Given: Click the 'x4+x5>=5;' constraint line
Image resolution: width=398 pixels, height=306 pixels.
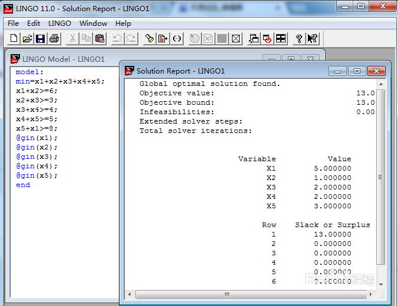Looking at the screenshot, I should [37, 119].
